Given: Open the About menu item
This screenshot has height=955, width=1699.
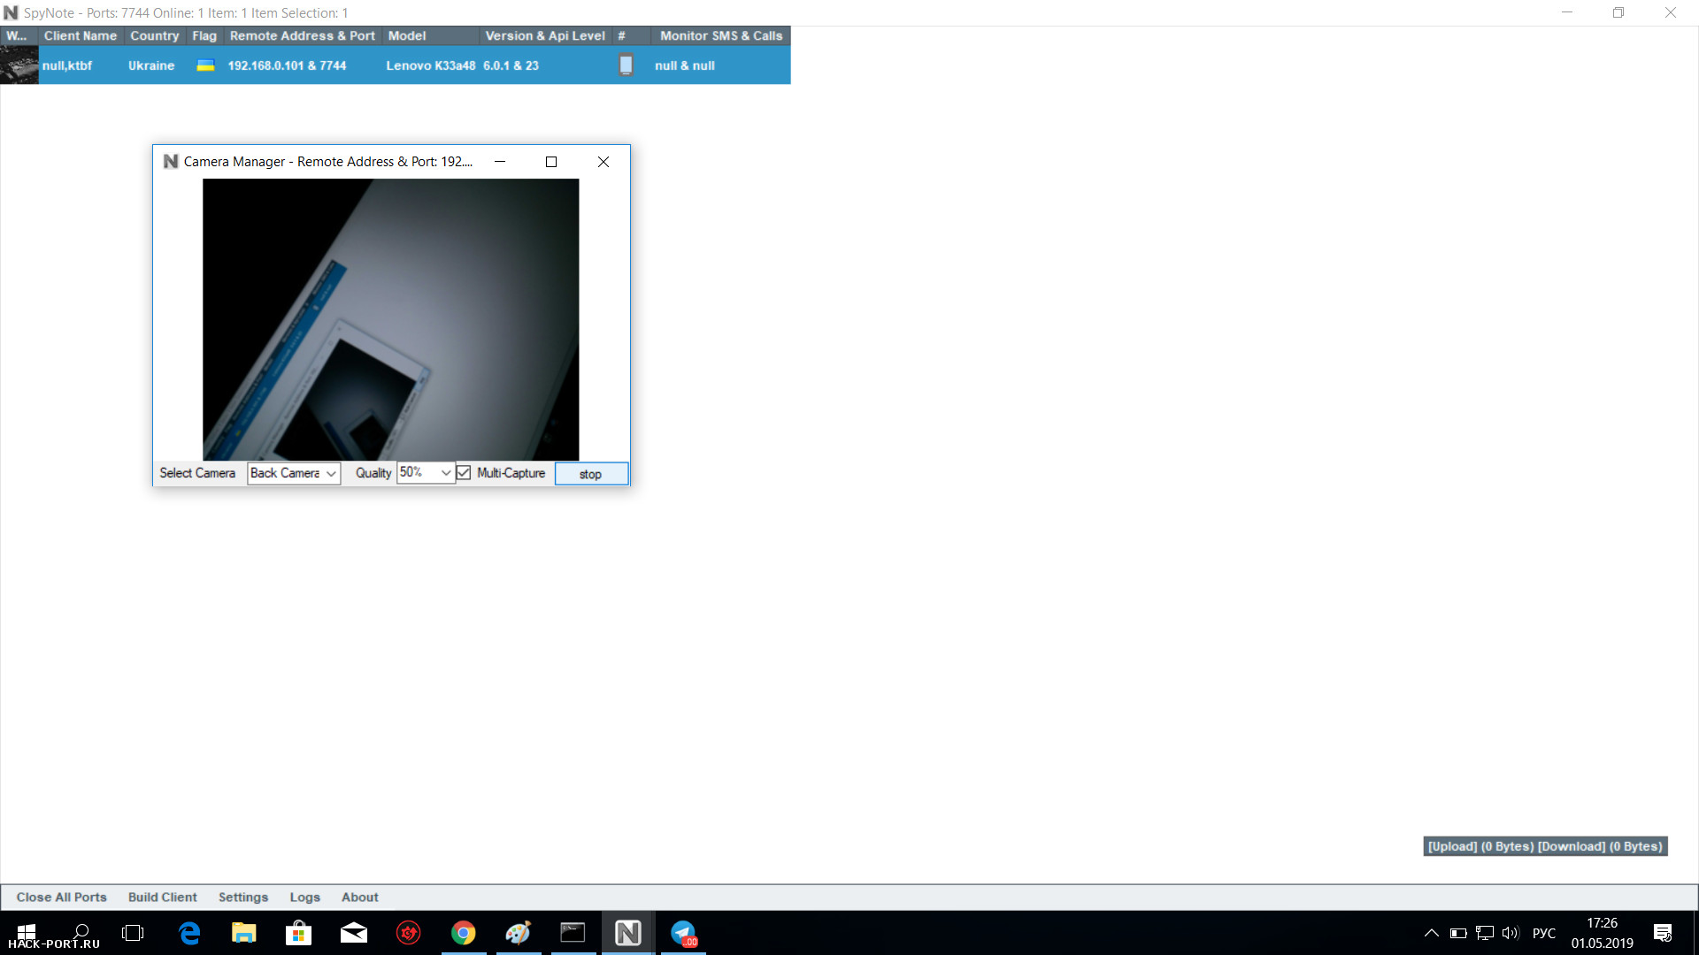Looking at the screenshot, I should coord(360,897).
